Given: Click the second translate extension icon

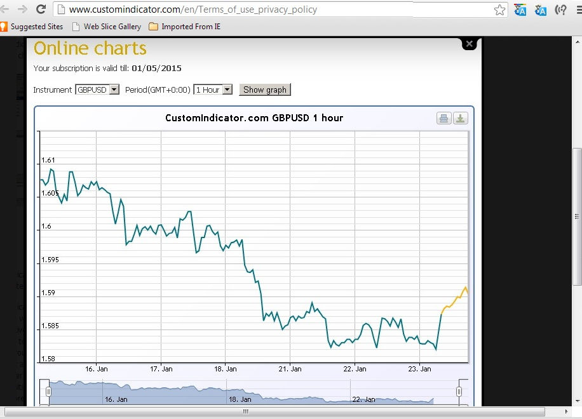Looking at the screenshot, I should coord(541,10).
